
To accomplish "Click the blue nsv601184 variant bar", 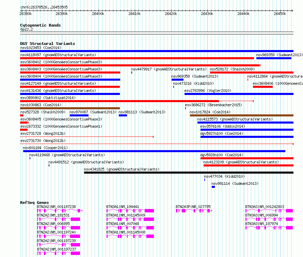I will click(x=154, y=151).
